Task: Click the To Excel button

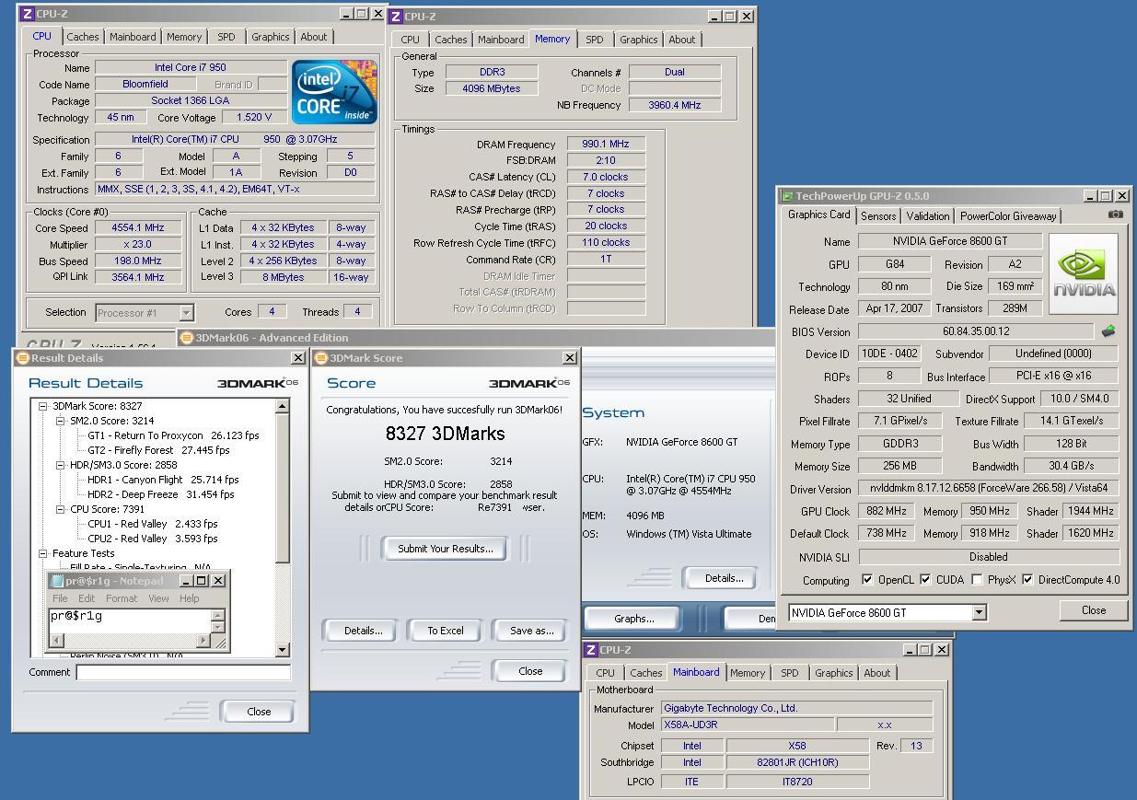Action: point(446,631)
